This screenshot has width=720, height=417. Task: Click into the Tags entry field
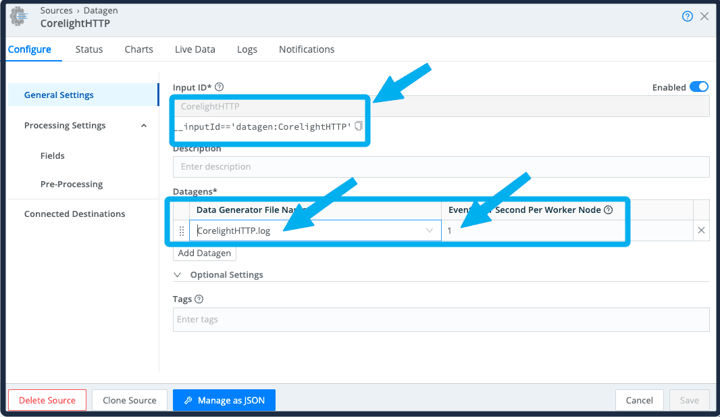(x=441, y=320)
